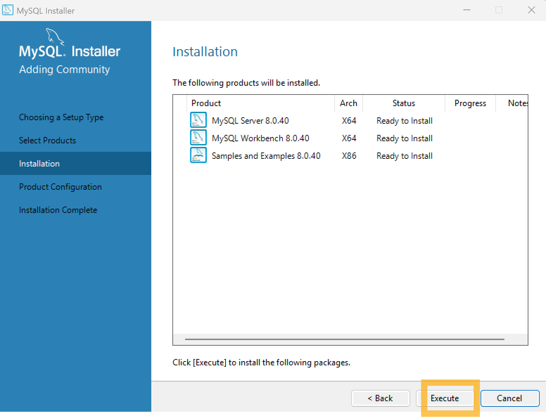Click the horizontal scrollbar of product list
The width and height of the screenshot is (546, 417).
[x=345, y=339]
